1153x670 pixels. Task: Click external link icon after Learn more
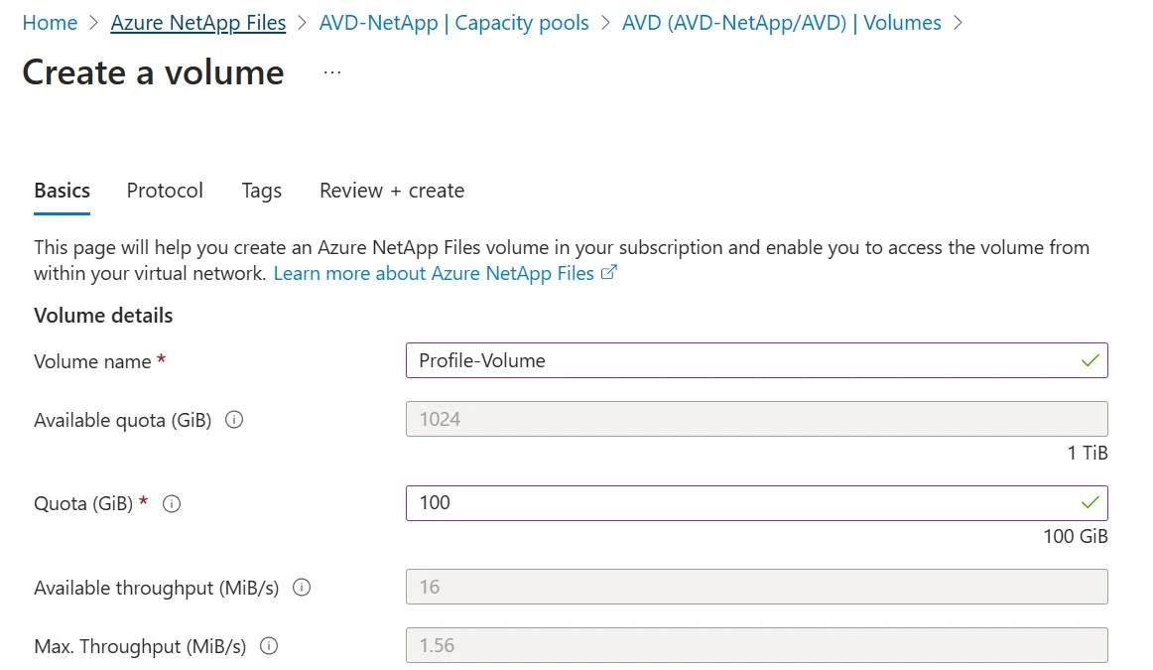tap(609, 273)
